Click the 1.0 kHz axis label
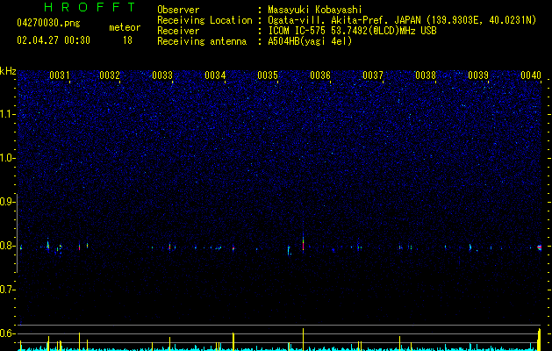Viewport: 552px width, 351px height. click(7, 158)
